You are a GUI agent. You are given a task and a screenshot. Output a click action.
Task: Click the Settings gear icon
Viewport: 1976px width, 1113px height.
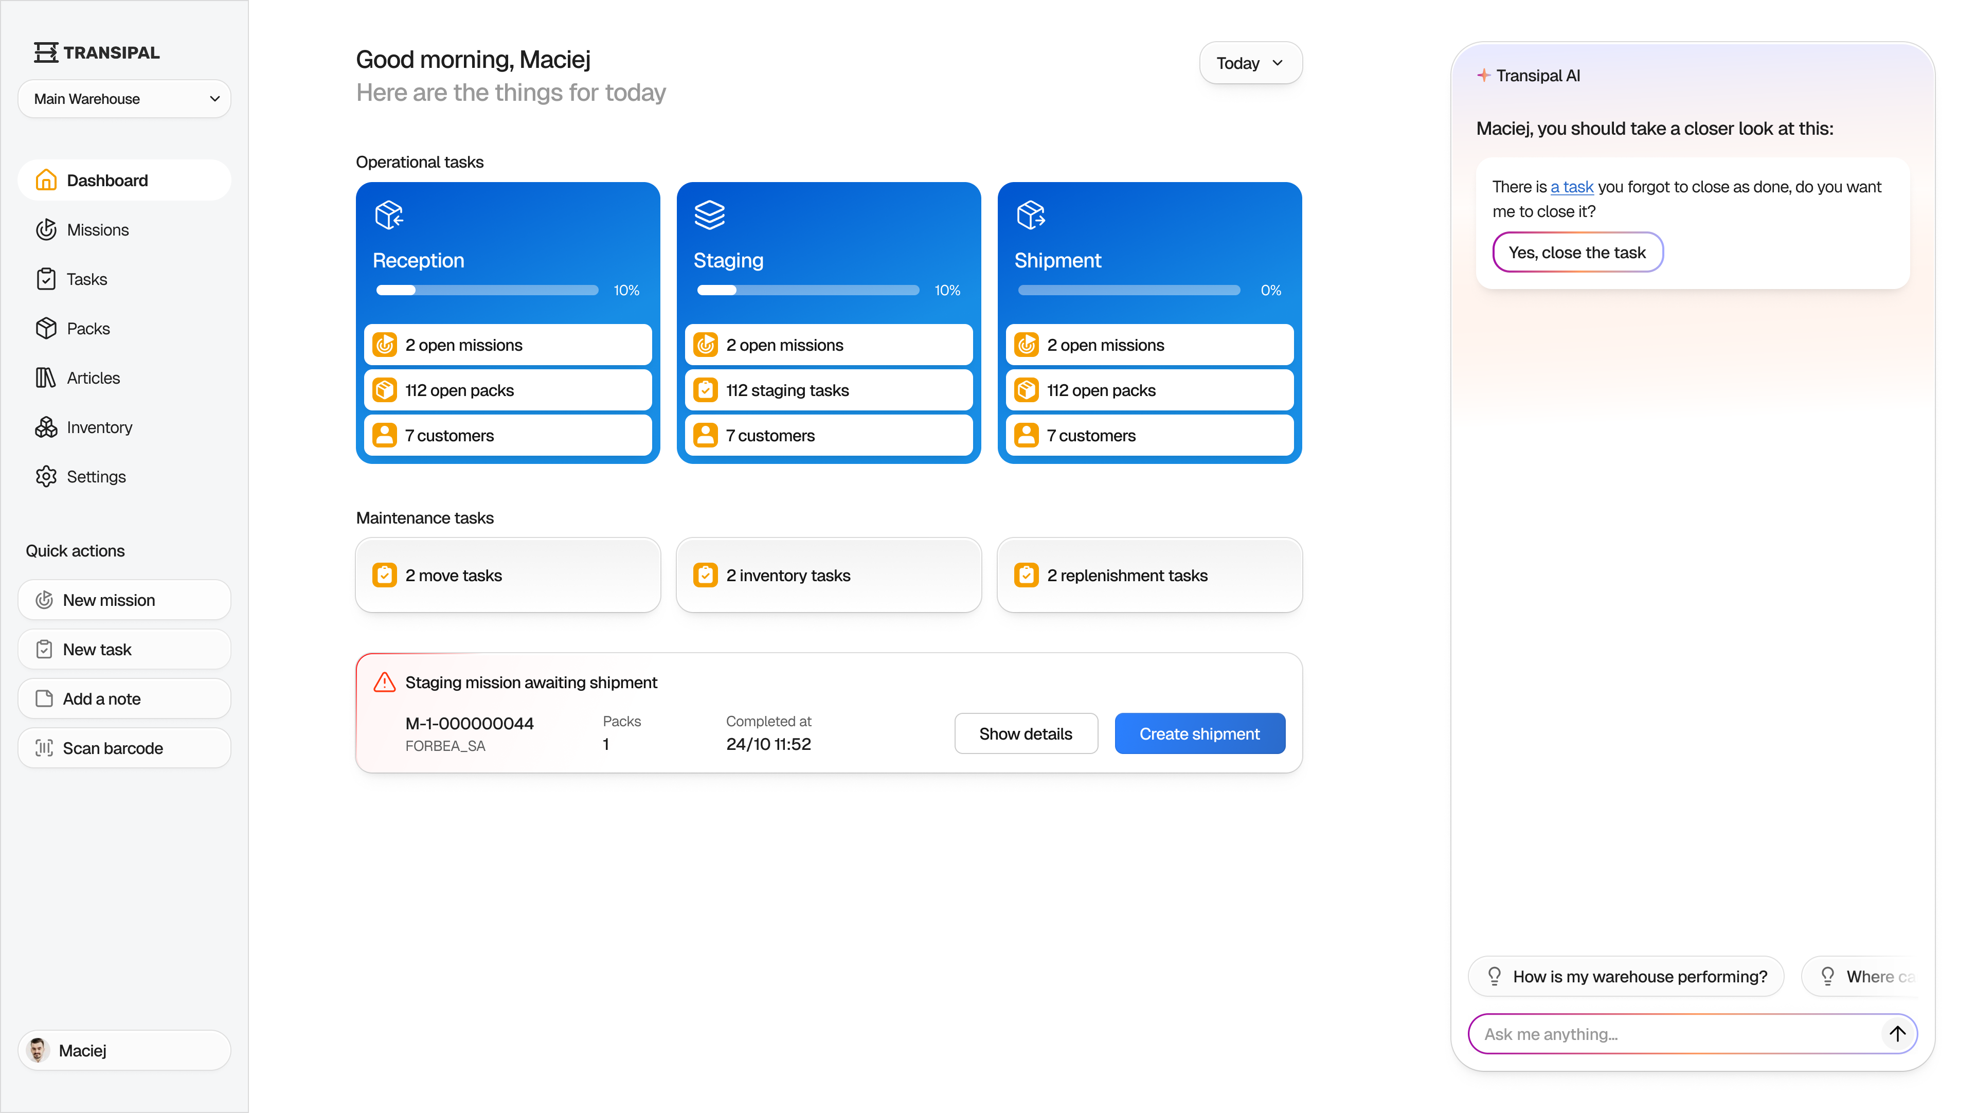[x=46, y=476]
